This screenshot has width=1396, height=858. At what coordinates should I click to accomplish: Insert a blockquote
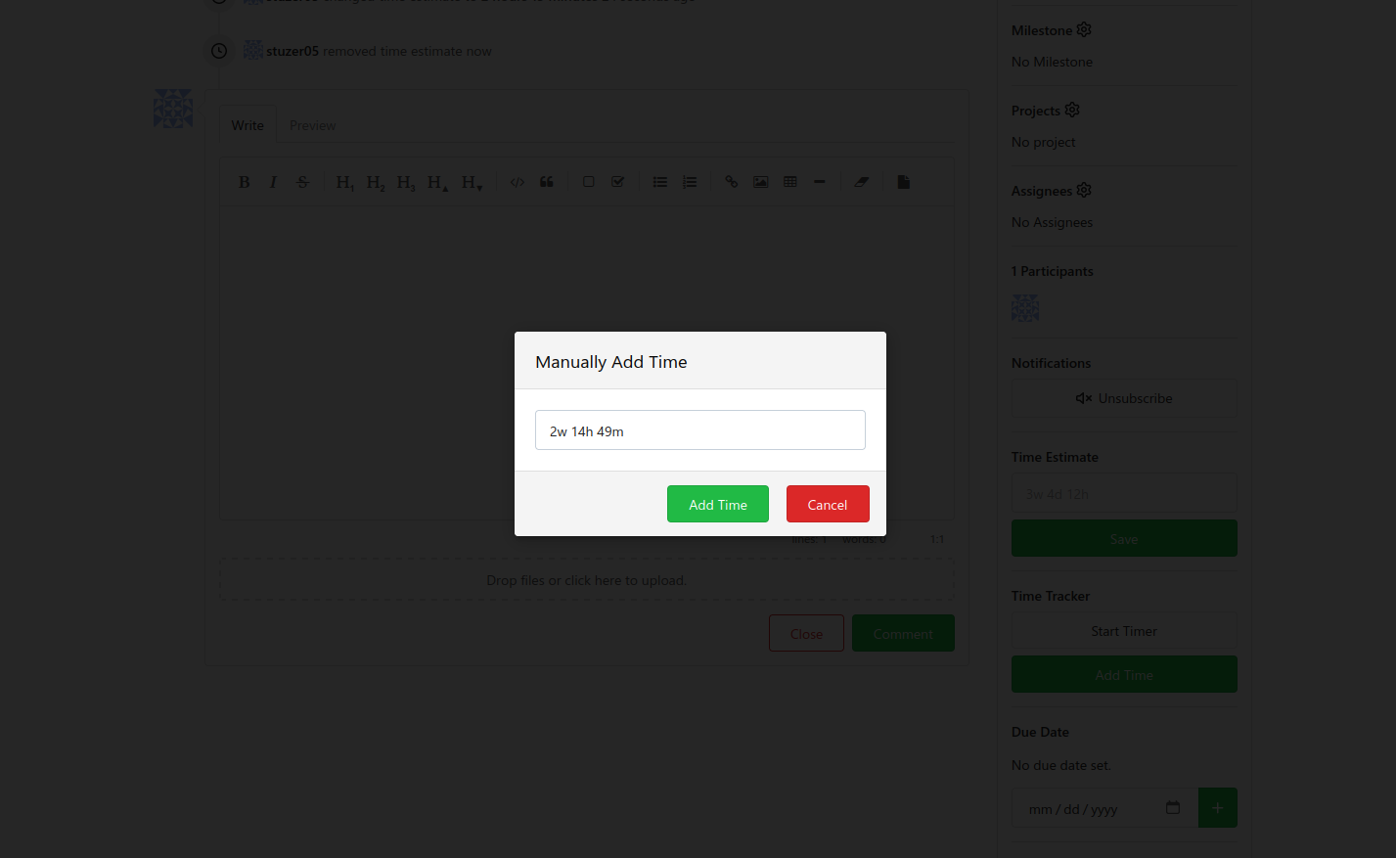547,182
